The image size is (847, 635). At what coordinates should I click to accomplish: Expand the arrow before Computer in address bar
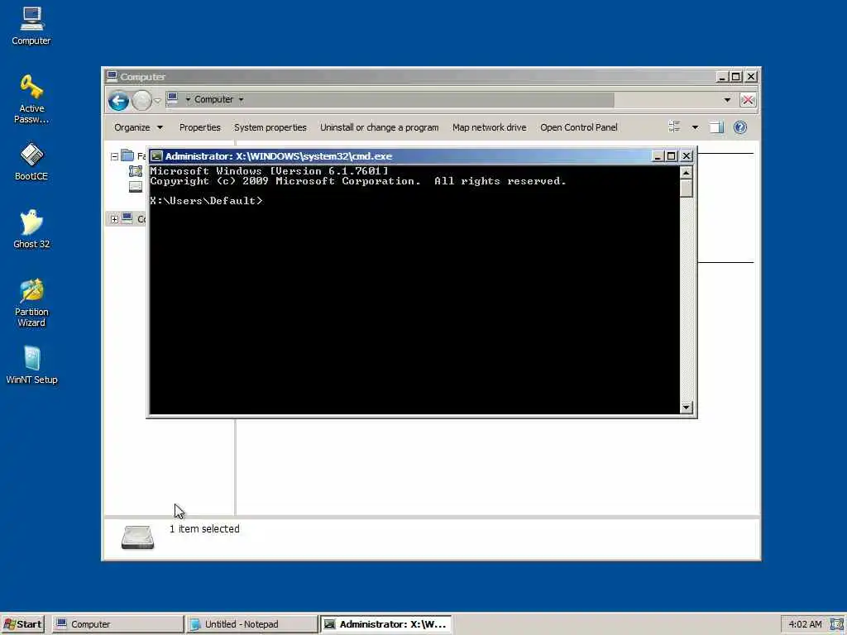(188, 99)
